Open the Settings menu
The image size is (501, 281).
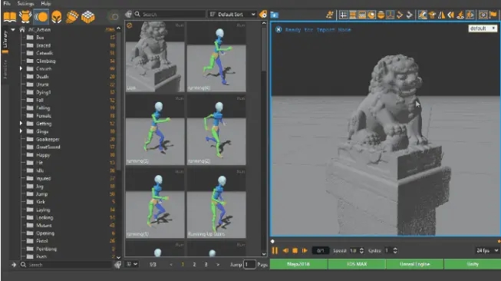click(x=25, y=4)
